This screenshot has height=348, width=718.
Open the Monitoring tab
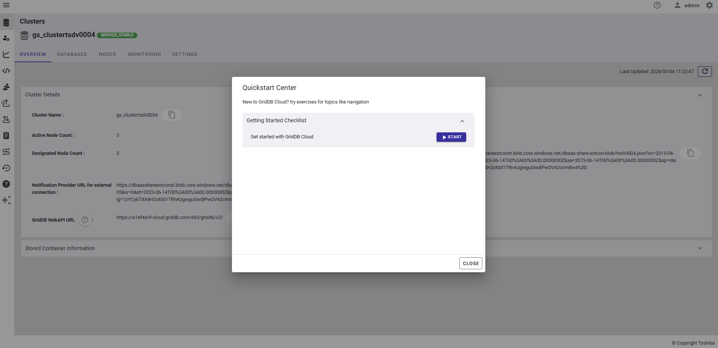(x=145, y=54)
